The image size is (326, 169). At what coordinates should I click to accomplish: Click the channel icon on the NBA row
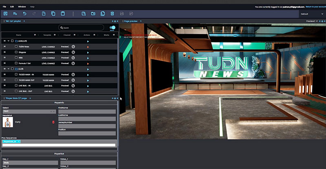[73, 58]
